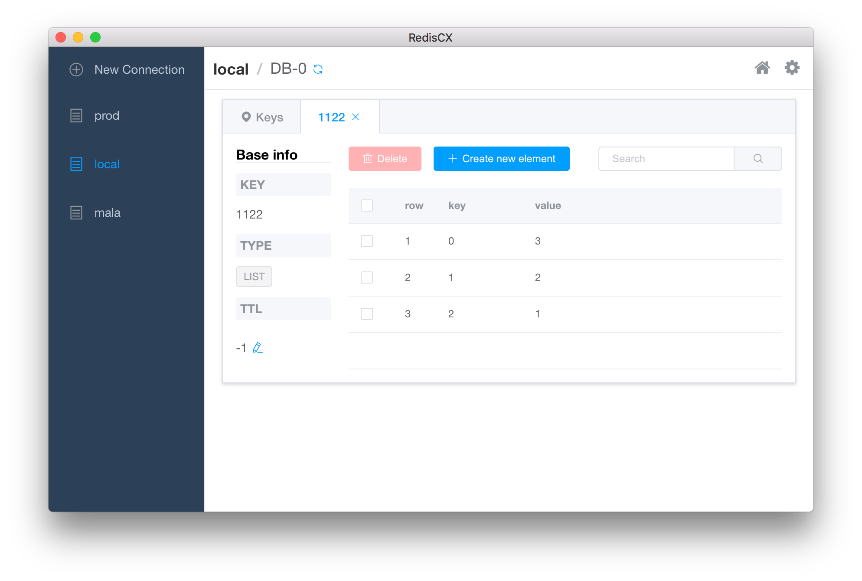Switch to the Keys tab
The height and width of the screenshot is (581, 862).
click(270, 117)
